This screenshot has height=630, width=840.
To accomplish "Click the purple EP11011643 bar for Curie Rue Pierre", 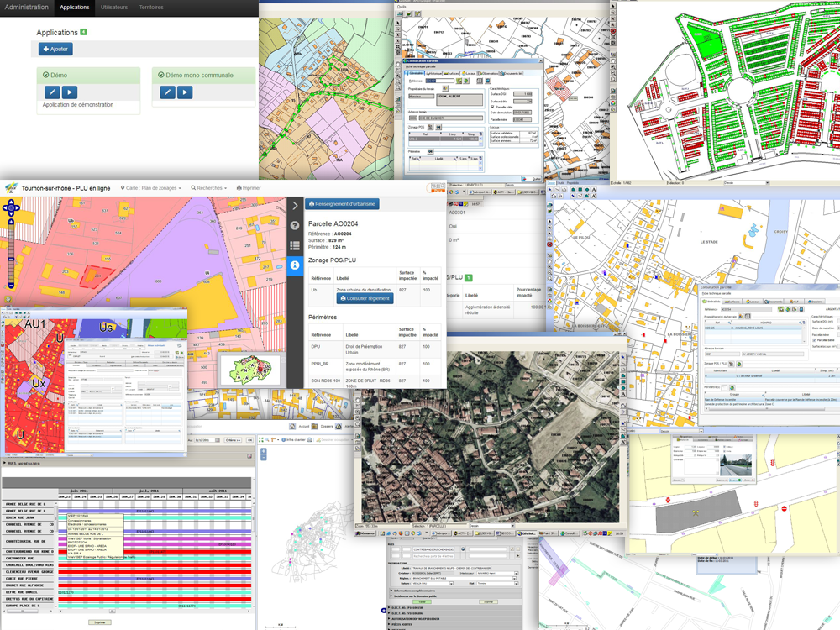I will 155,579.
